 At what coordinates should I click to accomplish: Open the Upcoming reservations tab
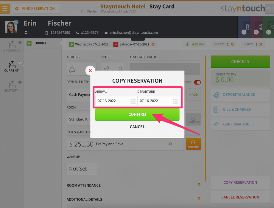coord(12,47)
